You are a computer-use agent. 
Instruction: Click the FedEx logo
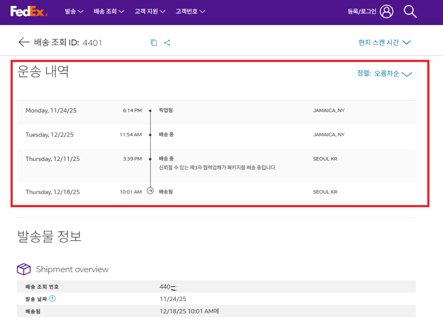(x=29, y=12)
